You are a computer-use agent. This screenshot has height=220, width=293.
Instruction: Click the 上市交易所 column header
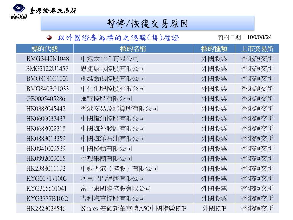coord(257,49)
